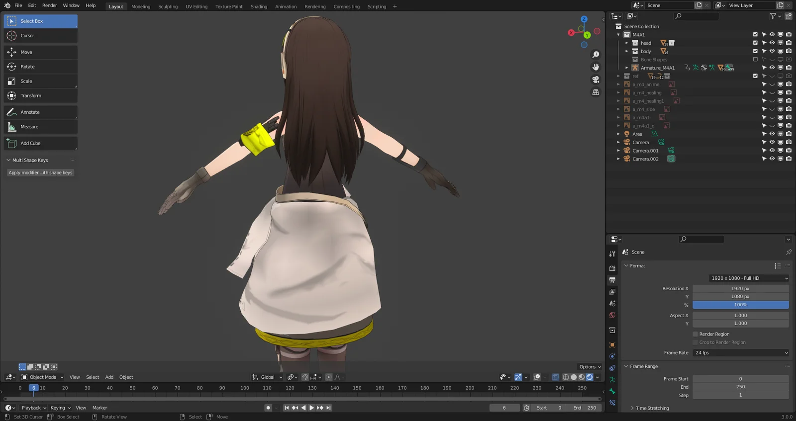Activate the Add Cube tool
The height and width of the screenshot is (421, 796).
tap(40, 143)
